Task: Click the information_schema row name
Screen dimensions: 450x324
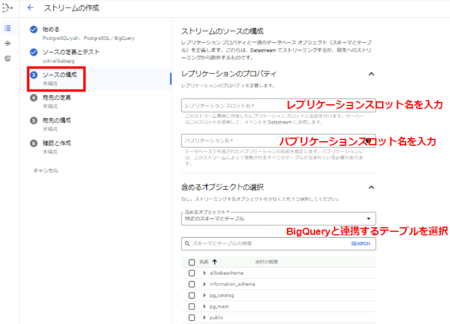Action: (x=232, y=284)
